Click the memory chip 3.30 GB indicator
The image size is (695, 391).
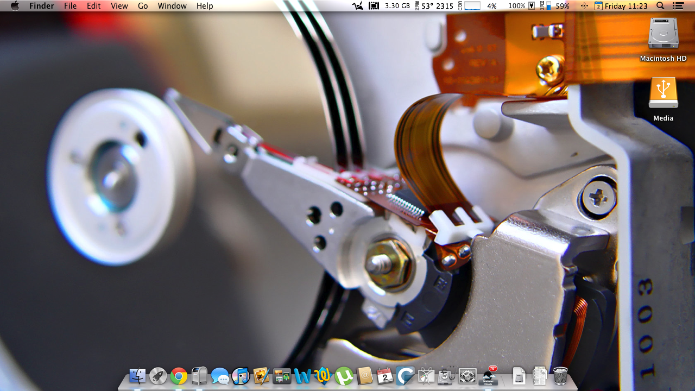pos(389,6)
